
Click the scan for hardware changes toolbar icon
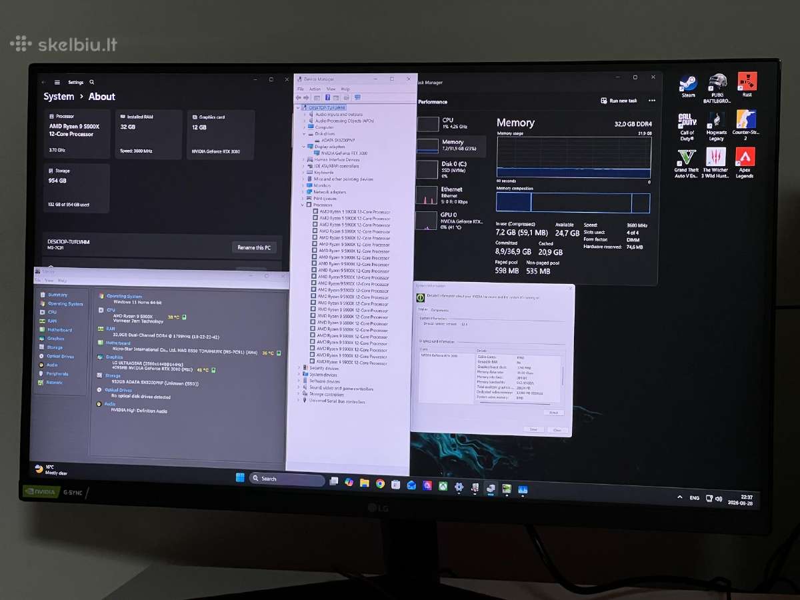coord(357,97)
